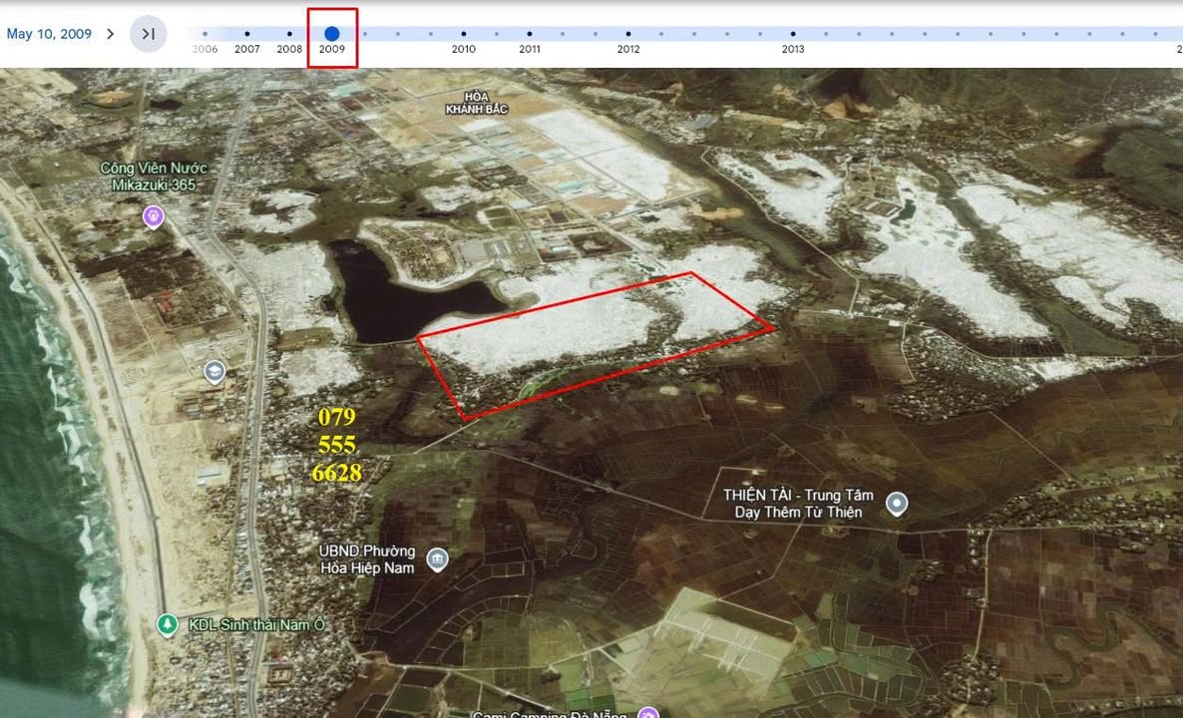Screen dimensions: 1183x718
Task: Select the 2009 timeline handle
Action: tap(332, 34)
